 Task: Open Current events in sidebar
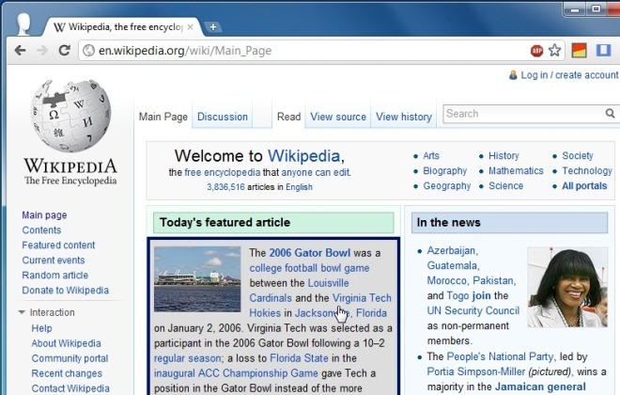pyautogui.click(x=54, y=260)
